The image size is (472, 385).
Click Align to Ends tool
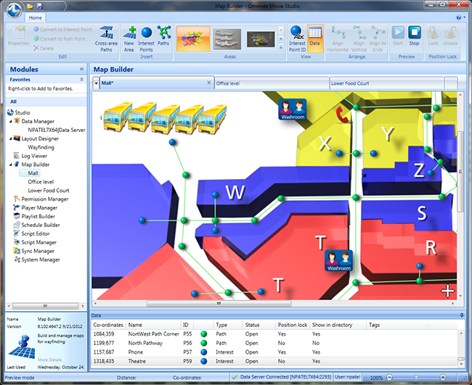point(378,38)
